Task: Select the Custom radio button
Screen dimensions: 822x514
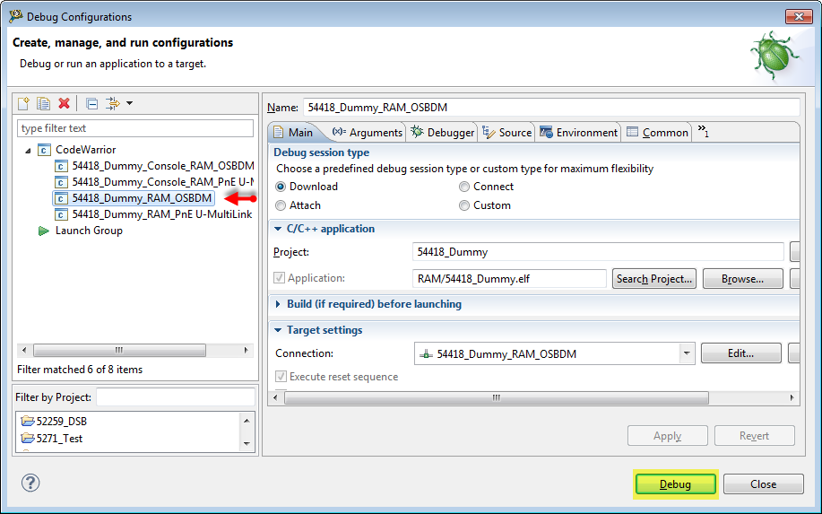Action: tap(464, 205)
